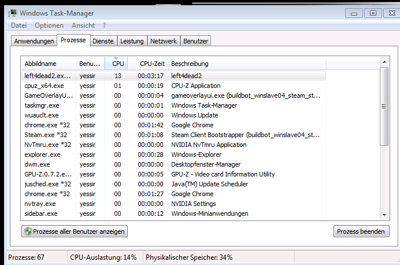This screenshot has height=265, width=400.
Task: Click the NVIDIA Settings description
Action: click(x=194, y=204)
